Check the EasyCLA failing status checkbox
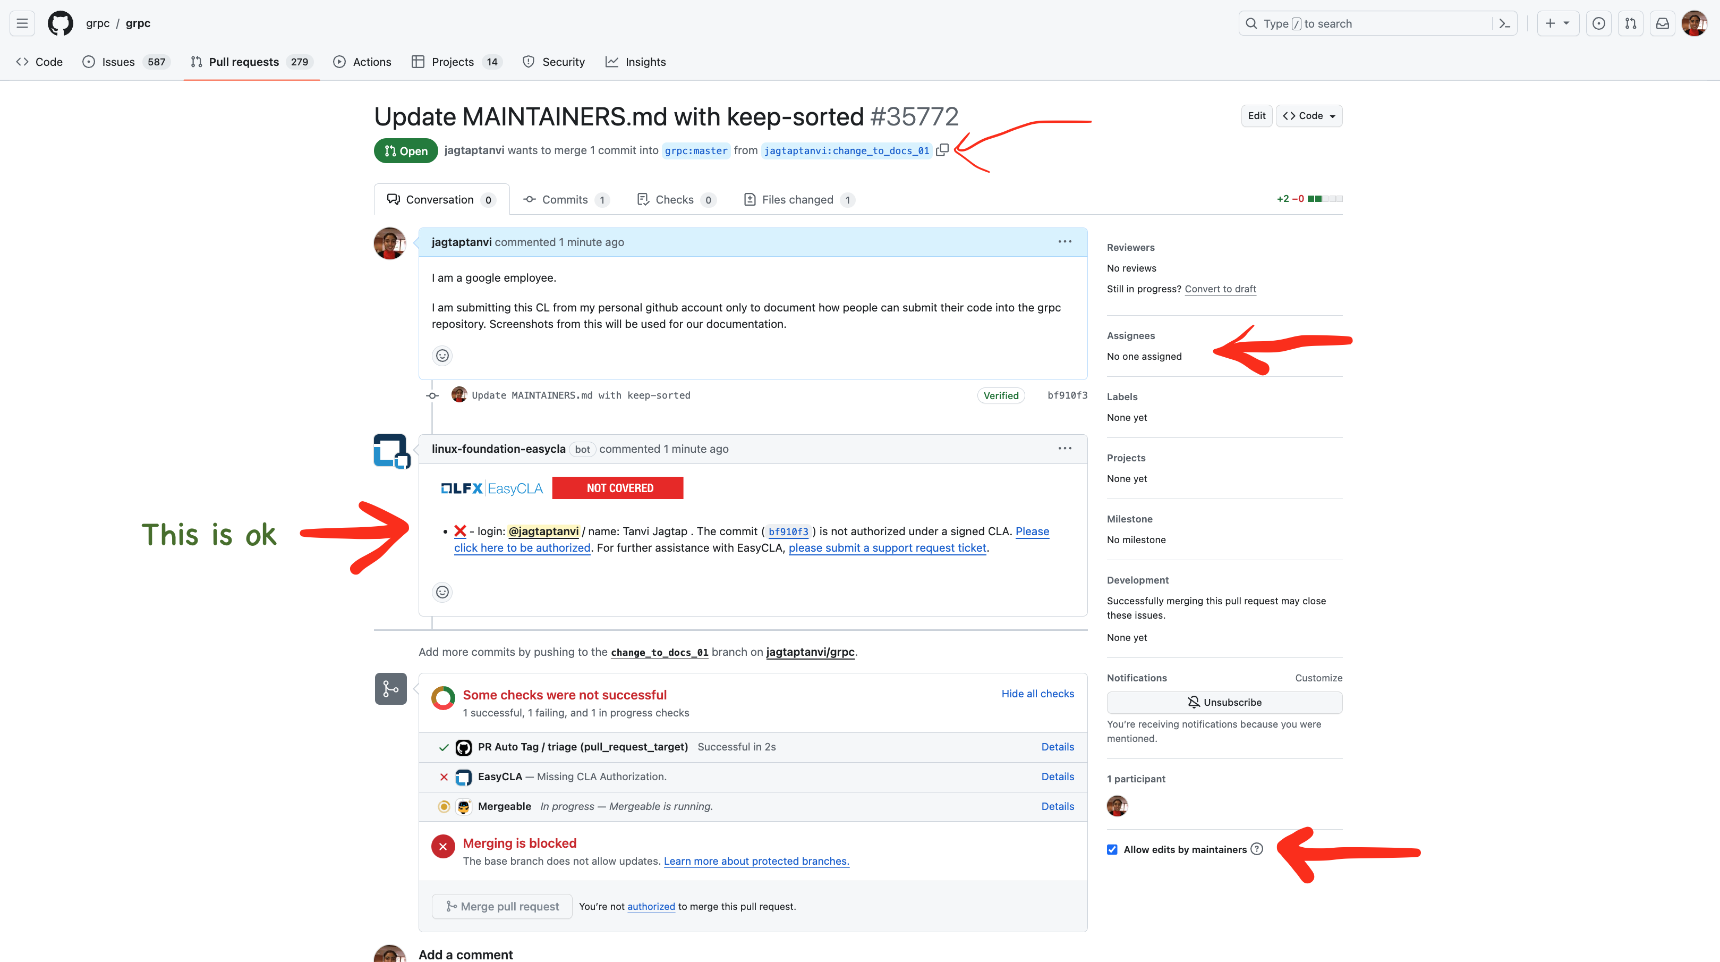 (x=444, y=777)
